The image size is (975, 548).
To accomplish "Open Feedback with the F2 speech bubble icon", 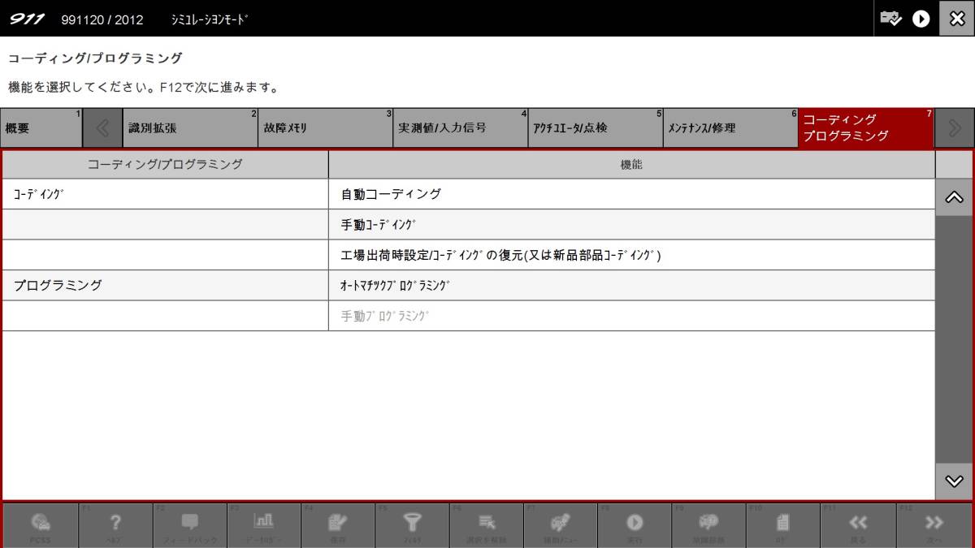I will (189, 524).
